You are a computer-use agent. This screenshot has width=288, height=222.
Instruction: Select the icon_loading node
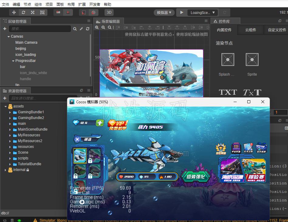coord(26,55)
